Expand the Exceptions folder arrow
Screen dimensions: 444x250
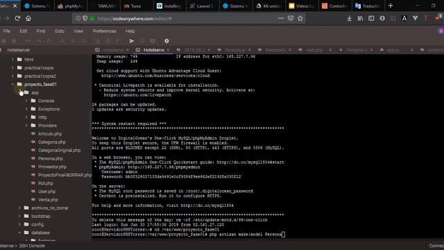pyautogui.click(x=26, y=109)
